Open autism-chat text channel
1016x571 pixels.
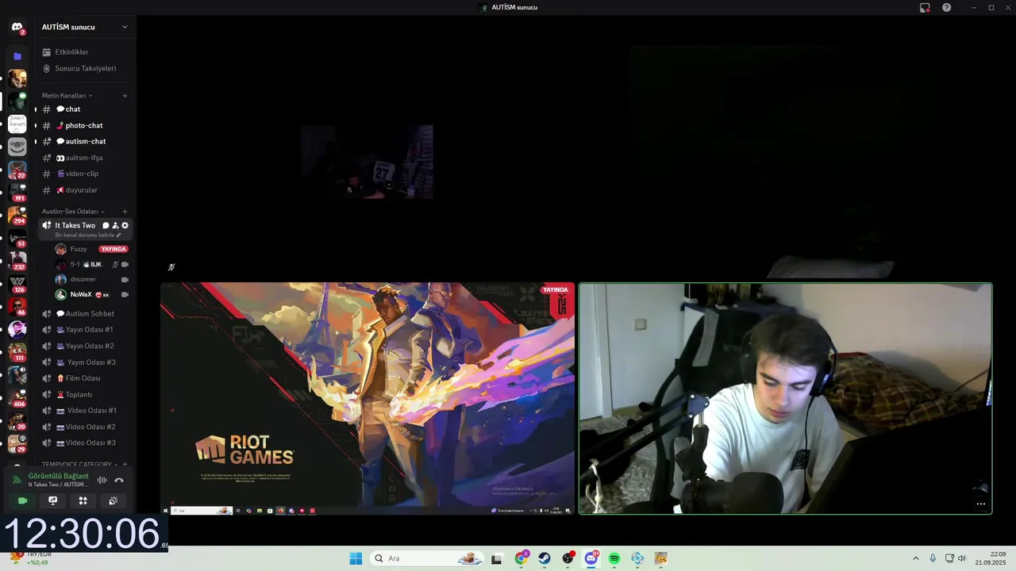85,141
